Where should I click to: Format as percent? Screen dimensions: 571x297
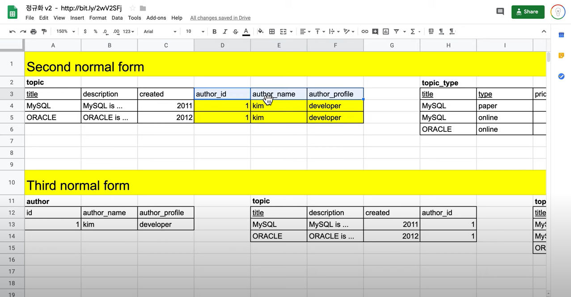coord(95,32)
